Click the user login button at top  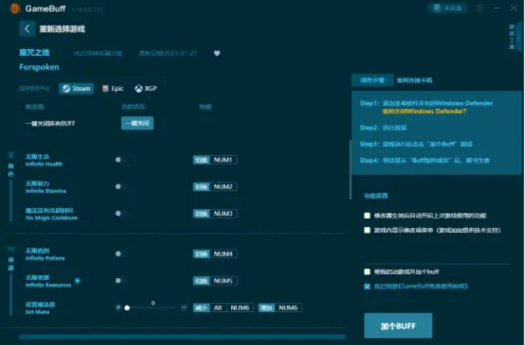tap(447, 8)
